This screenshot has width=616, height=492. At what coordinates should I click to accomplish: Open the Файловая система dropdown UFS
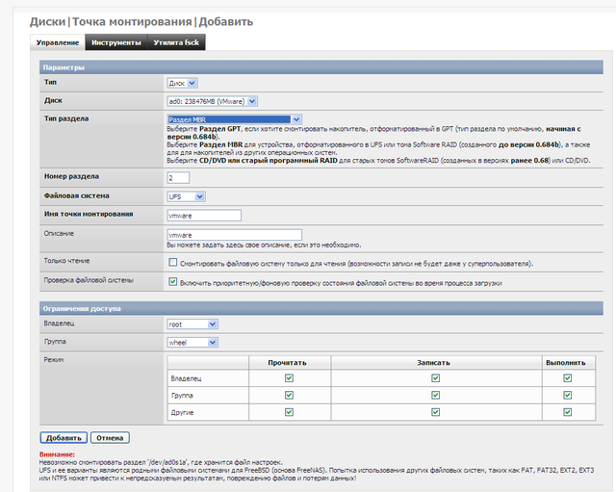186,196
